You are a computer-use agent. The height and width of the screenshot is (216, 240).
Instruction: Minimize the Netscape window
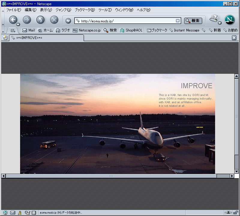point(225,4)
